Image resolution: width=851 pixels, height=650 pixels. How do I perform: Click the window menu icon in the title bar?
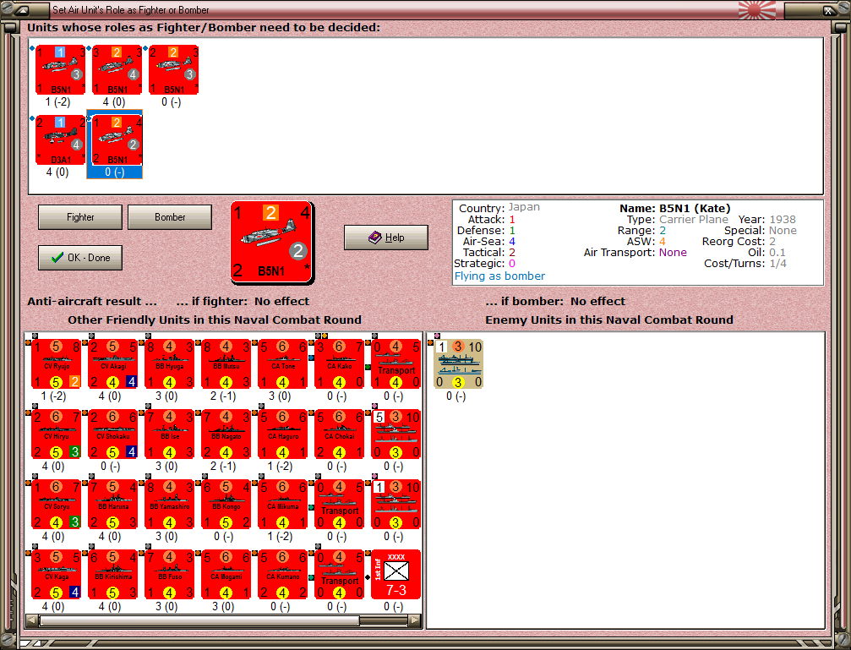(22, 10)
